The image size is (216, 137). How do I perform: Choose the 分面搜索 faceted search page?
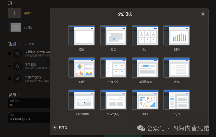[113, 67]
